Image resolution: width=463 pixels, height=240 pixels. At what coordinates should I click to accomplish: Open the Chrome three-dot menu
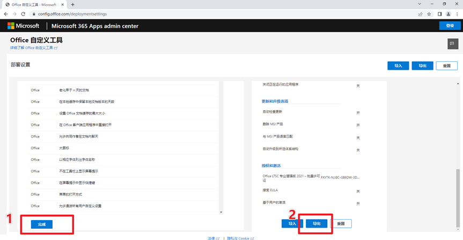[x=457, y=14]
